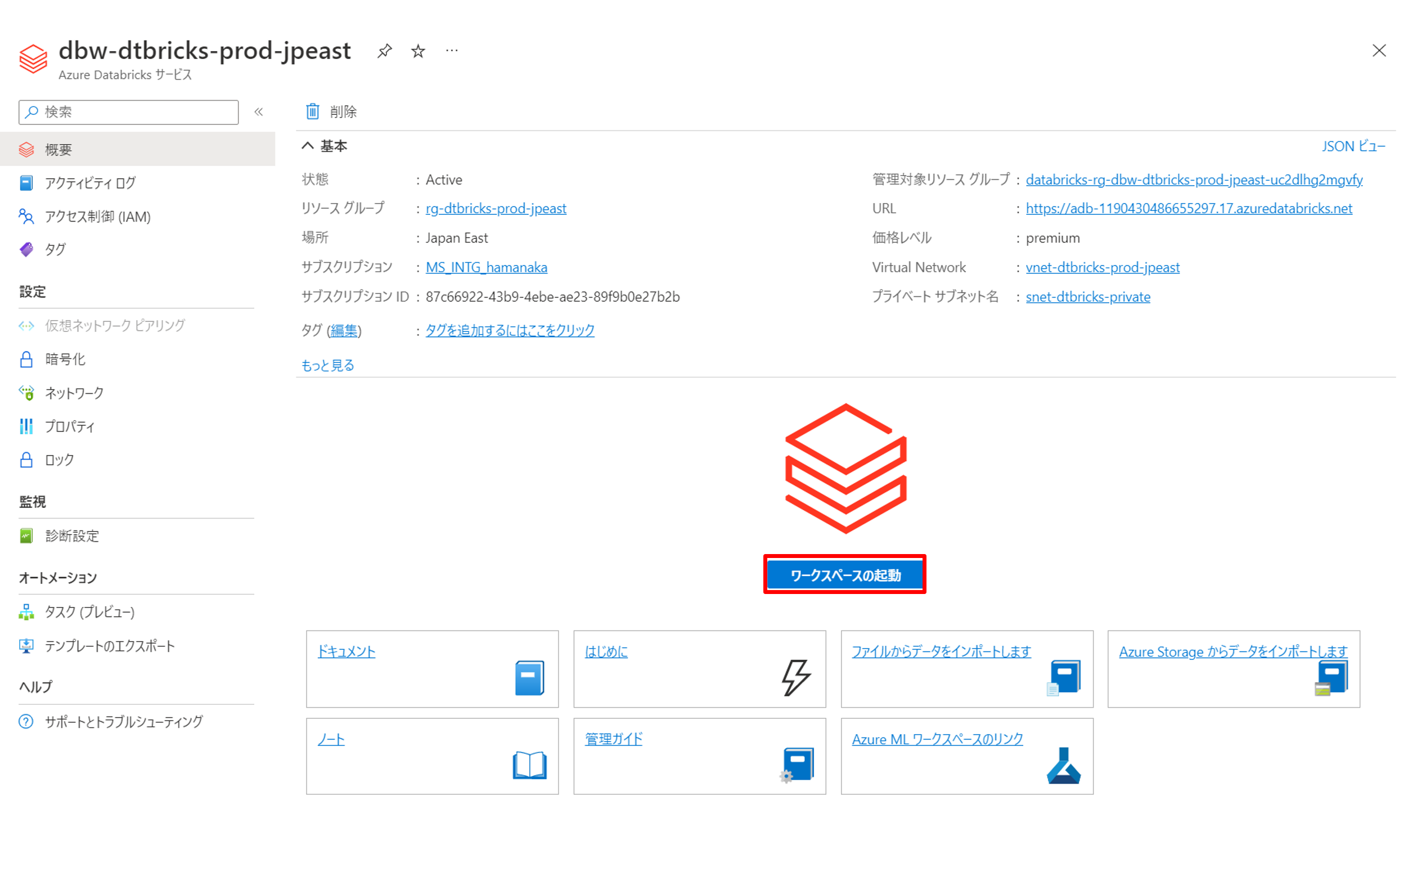1417x873 pixels.
Task: Click the open book icon in ノート tile
Action: coord(529,765)
